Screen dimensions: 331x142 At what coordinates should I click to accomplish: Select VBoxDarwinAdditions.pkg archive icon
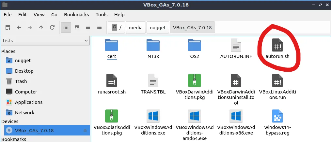point(195,80)
